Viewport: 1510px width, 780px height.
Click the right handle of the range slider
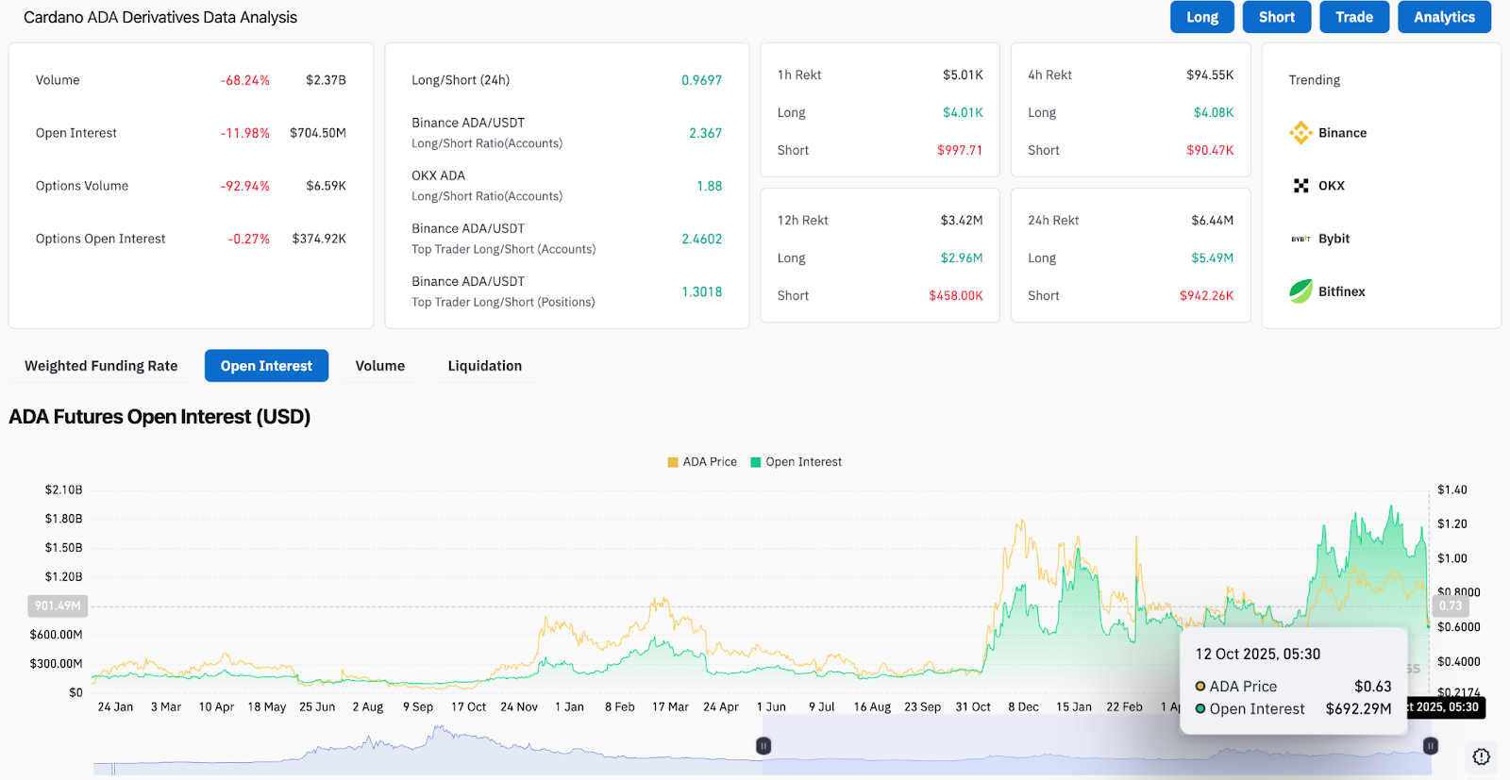click(x=1431, y=746)
